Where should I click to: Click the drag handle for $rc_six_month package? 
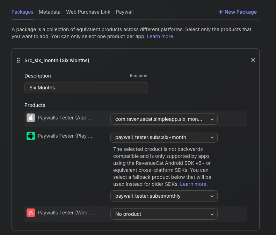click(x=18, y=60)
